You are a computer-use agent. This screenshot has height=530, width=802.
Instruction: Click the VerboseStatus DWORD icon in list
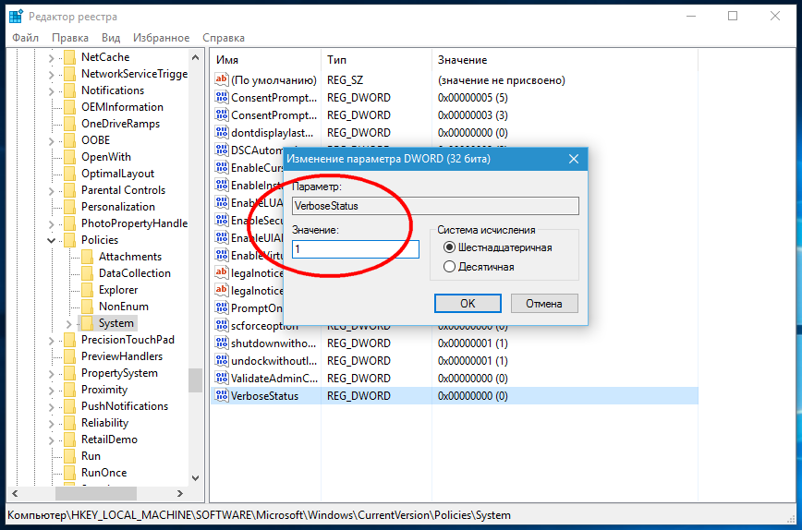[x=222, y=395]
